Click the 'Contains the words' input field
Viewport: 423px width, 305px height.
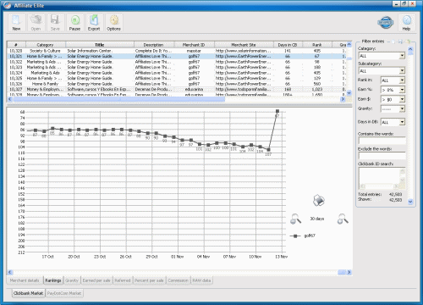tap(382, 141)
